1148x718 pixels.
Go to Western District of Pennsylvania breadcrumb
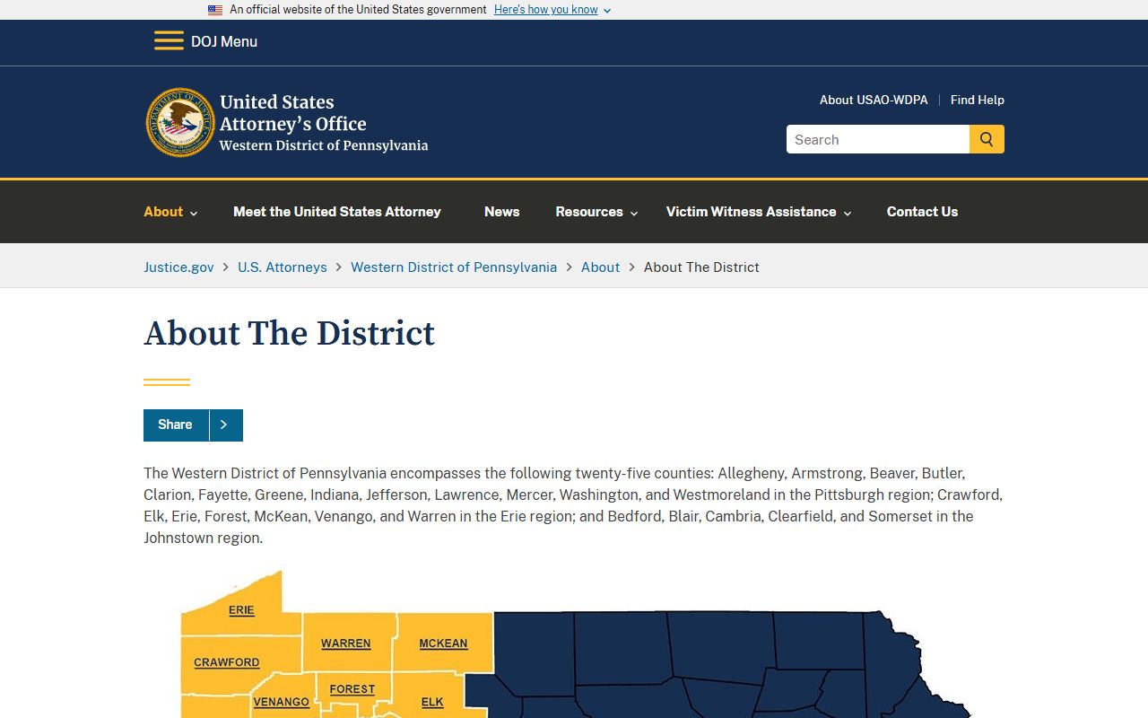454,267
